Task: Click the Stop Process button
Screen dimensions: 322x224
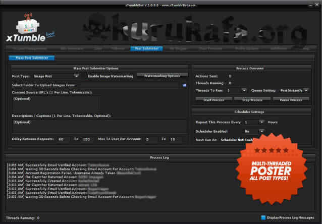Action: 252,100
